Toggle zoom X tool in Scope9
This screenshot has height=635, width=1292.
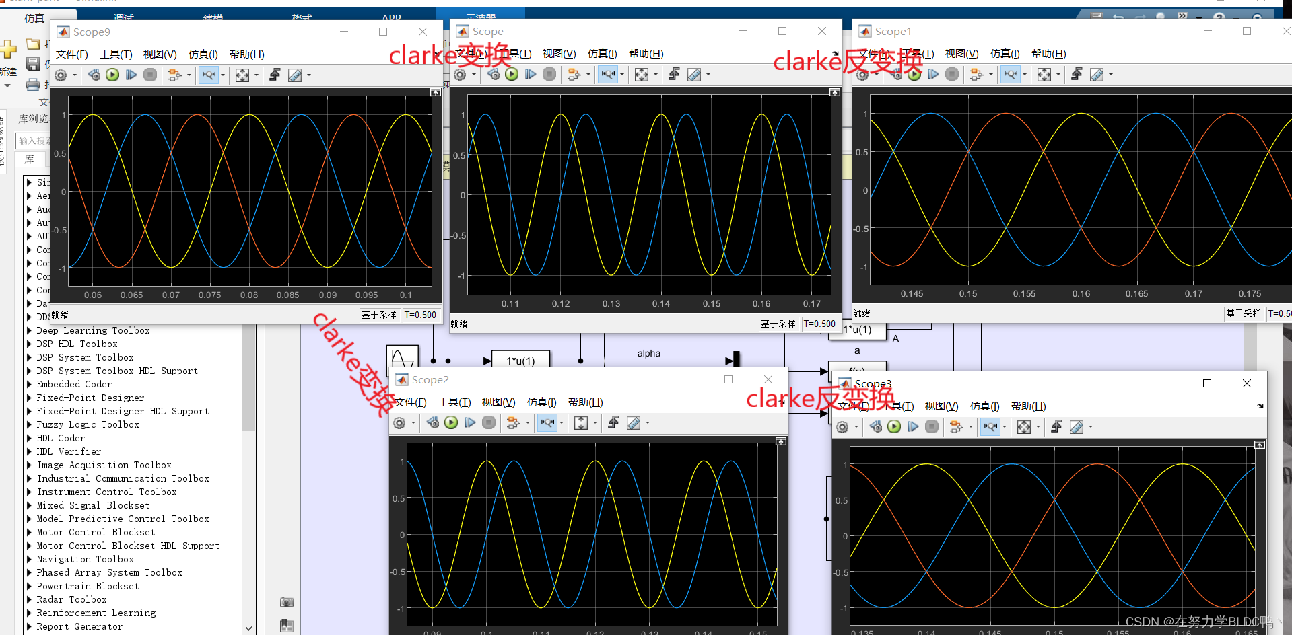209,75
